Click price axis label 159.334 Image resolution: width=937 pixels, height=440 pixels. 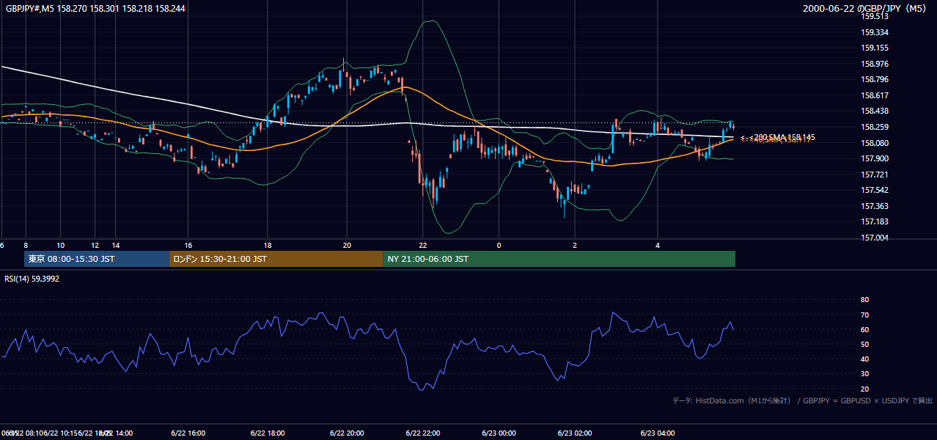pyautogui.click(x=875, y=32)
